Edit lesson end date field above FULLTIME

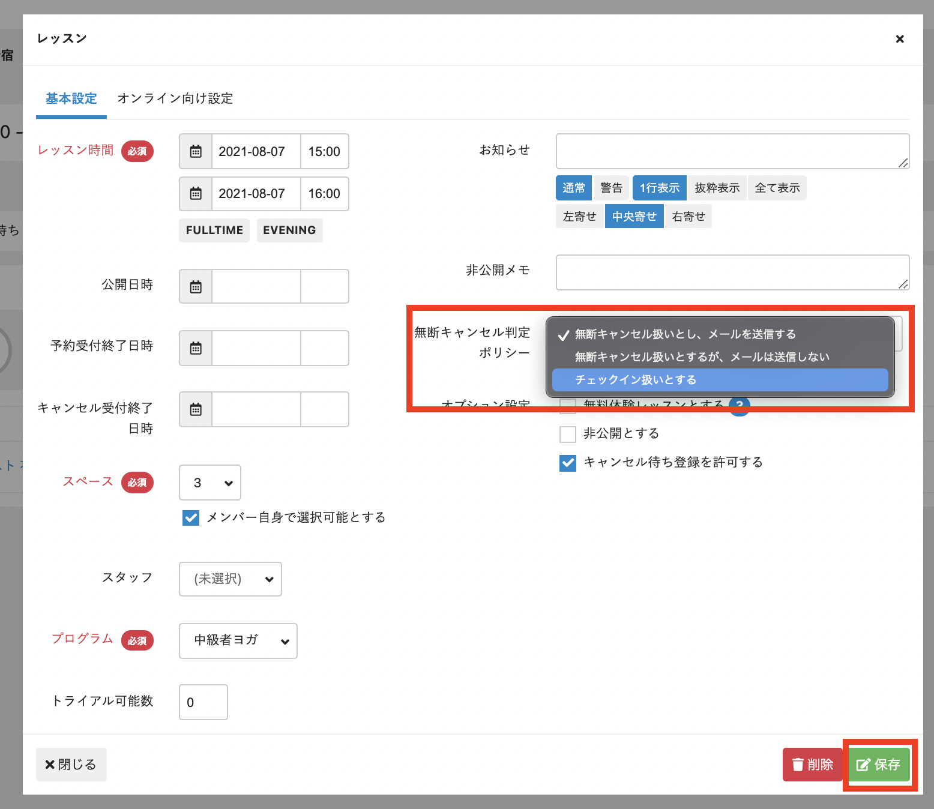tap(256, 193)
